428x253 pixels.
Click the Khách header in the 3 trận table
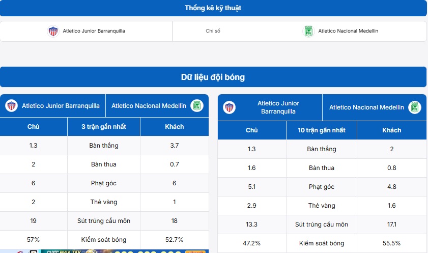(175, 127)
